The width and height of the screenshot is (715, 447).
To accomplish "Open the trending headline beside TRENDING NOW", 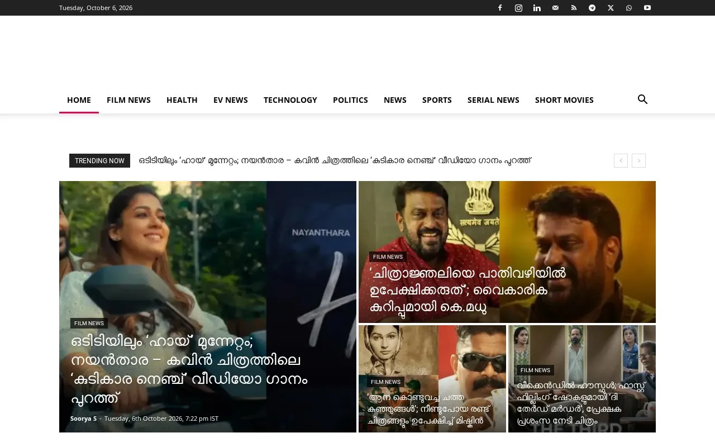I will pyautogui.click(x=335, y=161).
